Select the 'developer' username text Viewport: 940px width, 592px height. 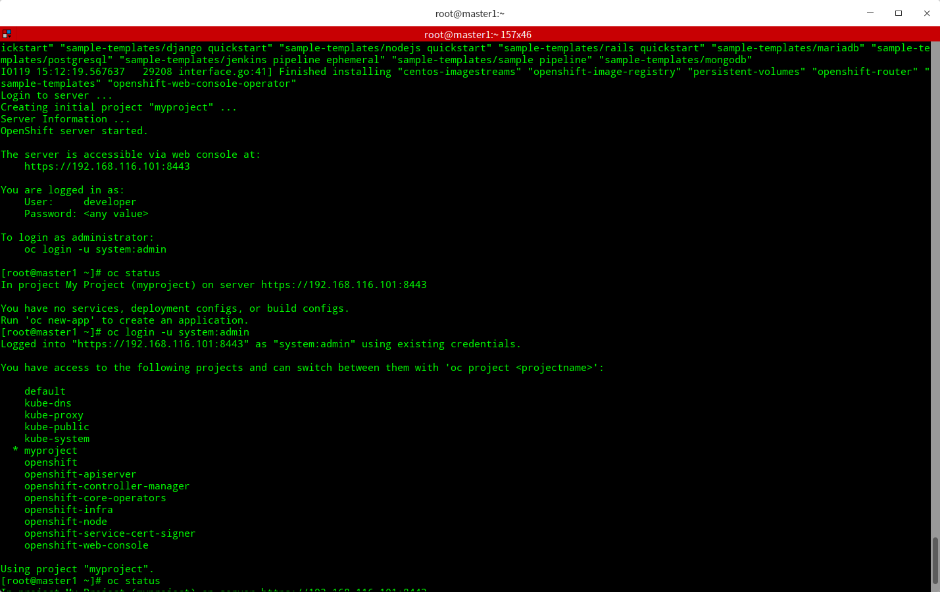109,201
